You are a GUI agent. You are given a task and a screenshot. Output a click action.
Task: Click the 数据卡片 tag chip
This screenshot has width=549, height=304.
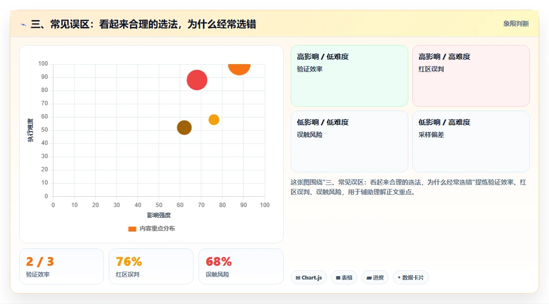pyautogui.click(x=411, y=278)
